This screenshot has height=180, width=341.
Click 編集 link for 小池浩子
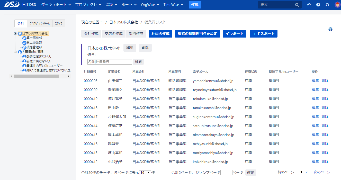(x=315, y=162)
